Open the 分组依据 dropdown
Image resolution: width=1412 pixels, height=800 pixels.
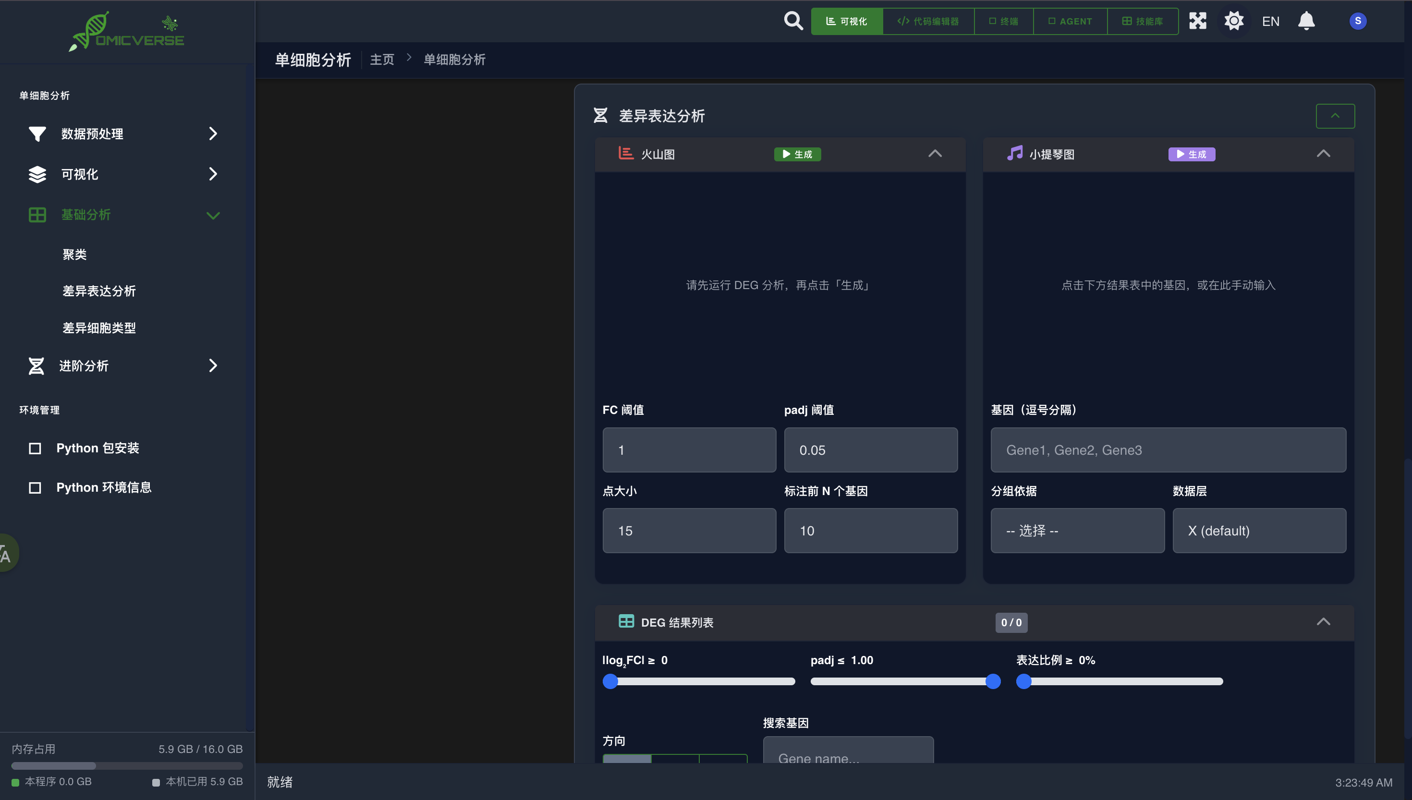tap(1077, 531)
